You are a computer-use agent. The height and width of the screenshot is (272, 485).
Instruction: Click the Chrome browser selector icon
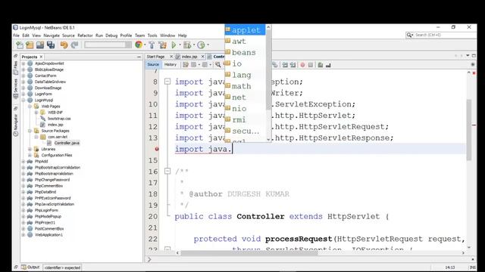point(139,45)
